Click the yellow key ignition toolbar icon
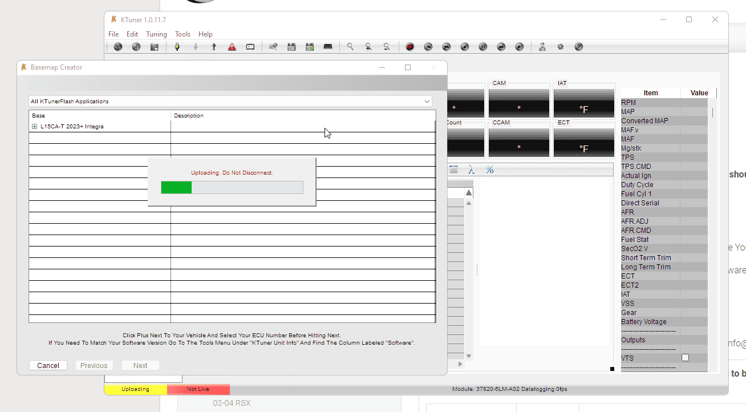Screen dimensions: 746x412 177,46
